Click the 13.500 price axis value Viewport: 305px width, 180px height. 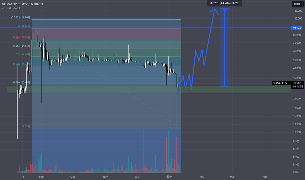pyautogui.click(x=297, y=124)
